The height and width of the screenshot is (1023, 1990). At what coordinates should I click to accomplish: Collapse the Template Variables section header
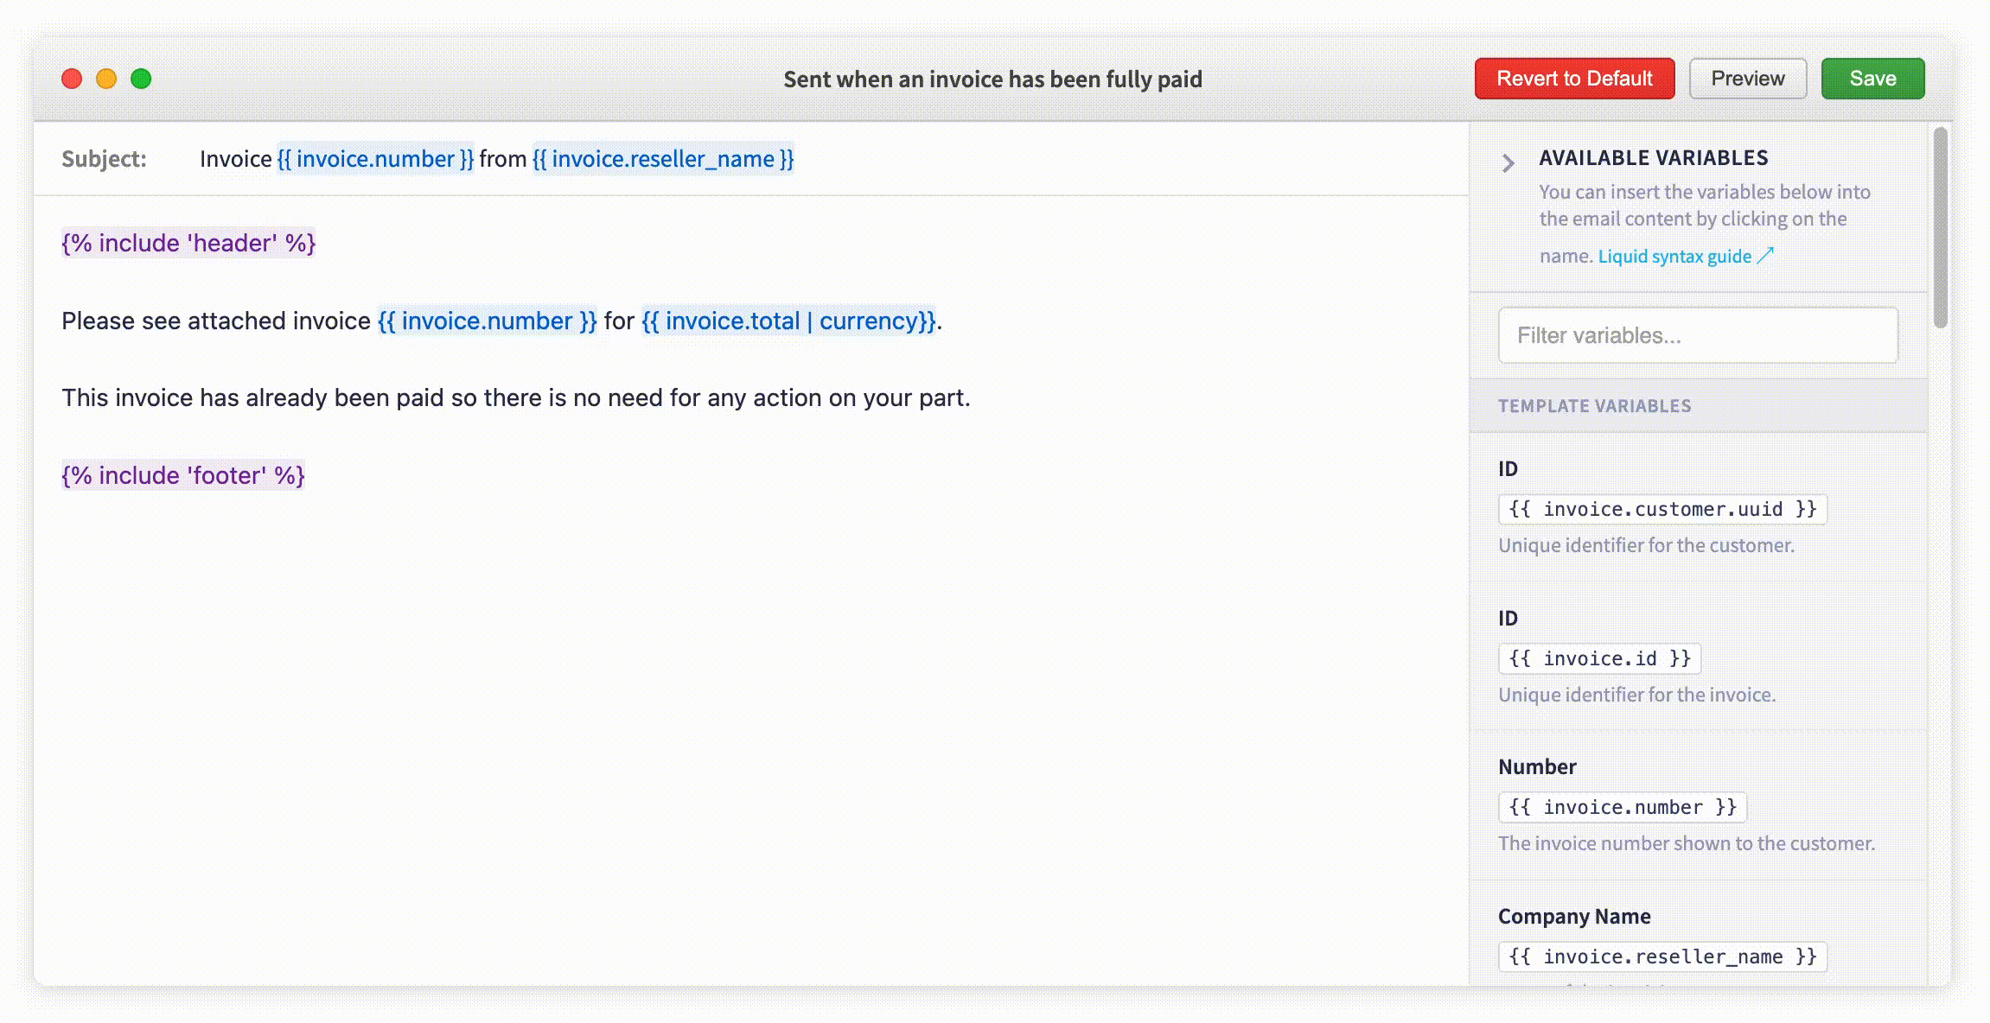[1594, 405]
